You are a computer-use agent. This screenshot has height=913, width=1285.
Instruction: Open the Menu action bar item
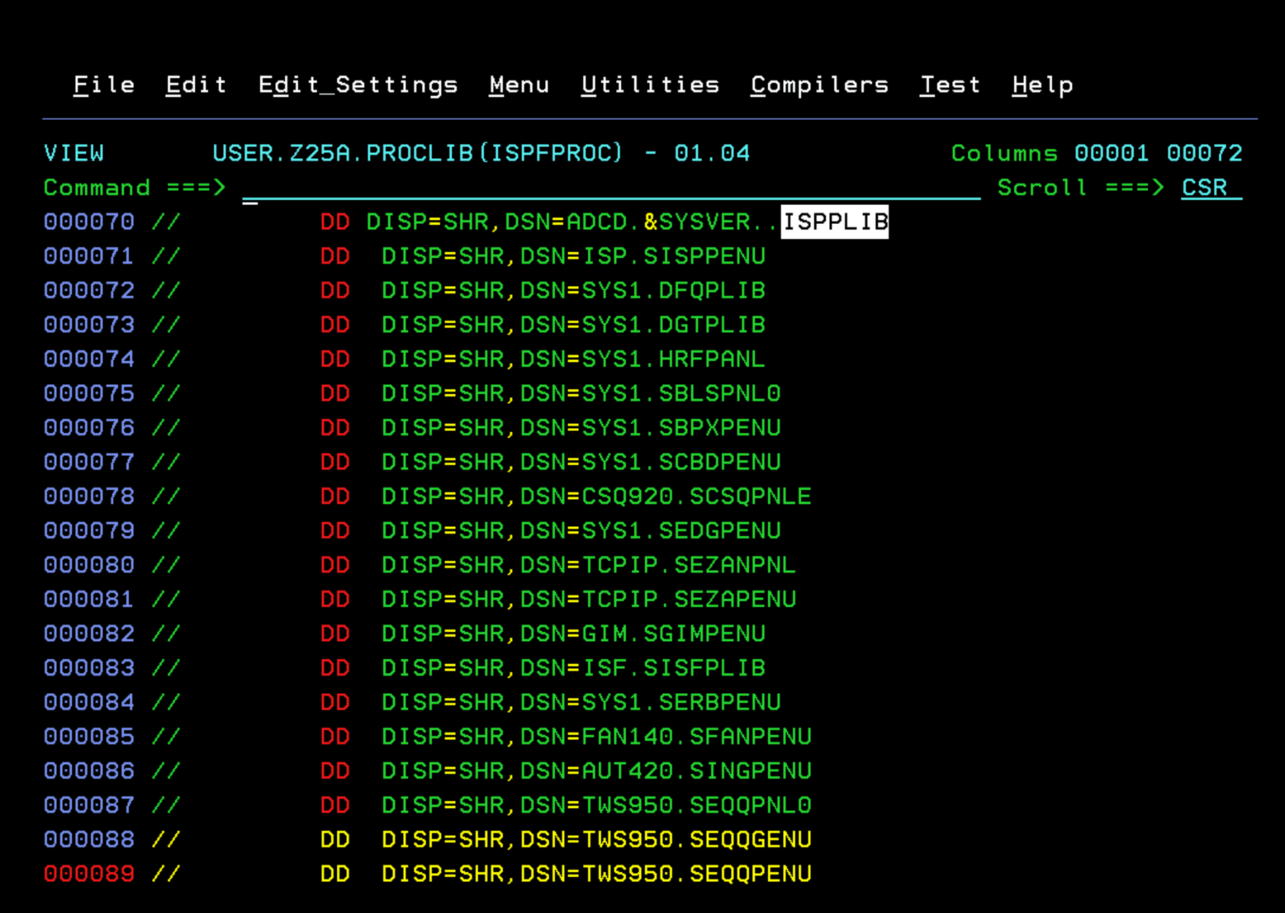(x=519, y=85)
